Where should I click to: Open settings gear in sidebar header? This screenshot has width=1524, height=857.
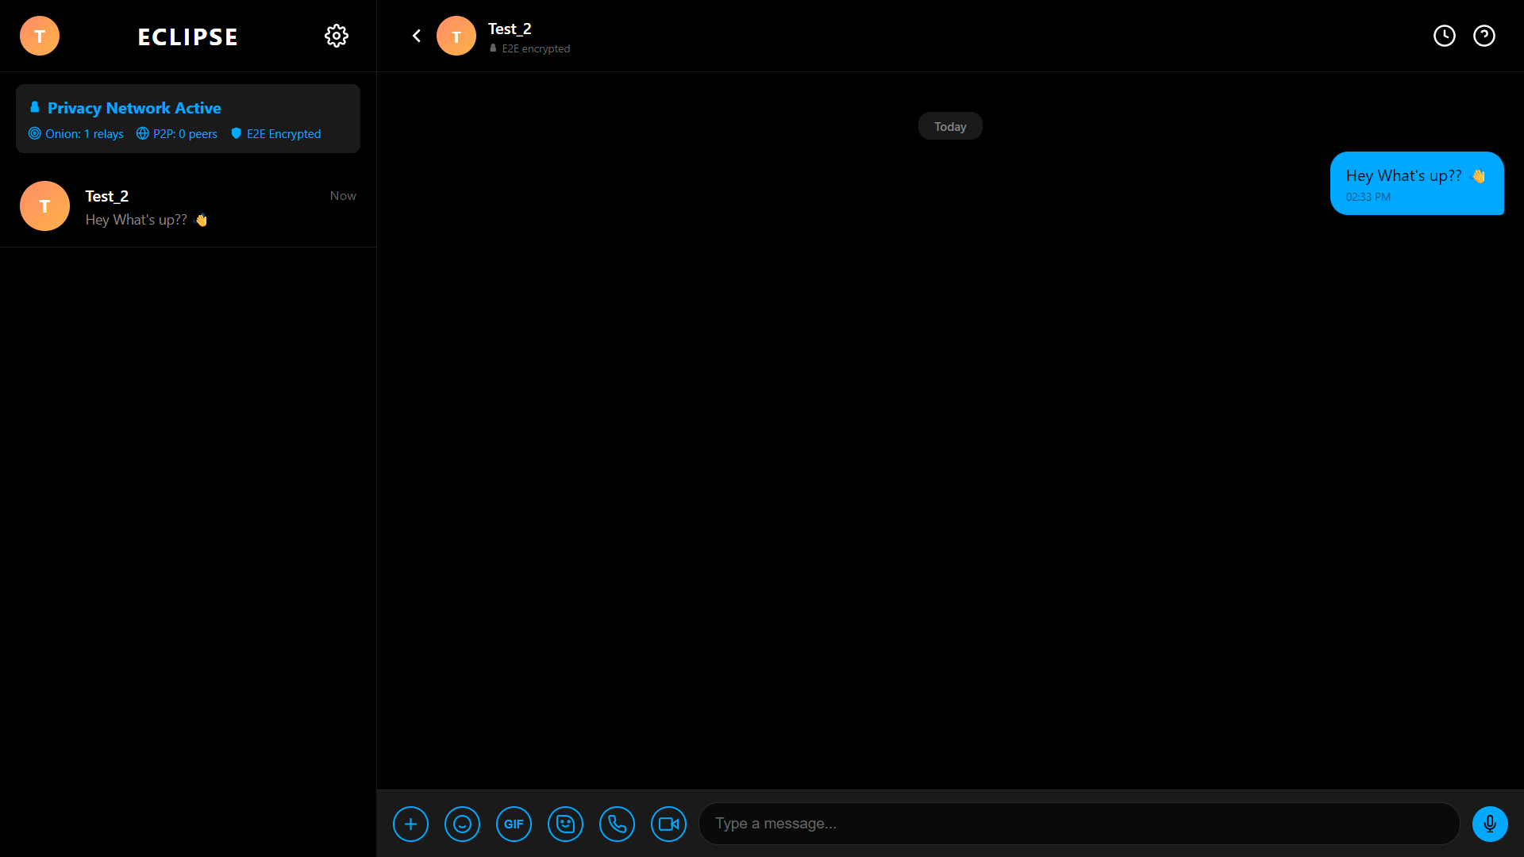(x=337, y=36)
